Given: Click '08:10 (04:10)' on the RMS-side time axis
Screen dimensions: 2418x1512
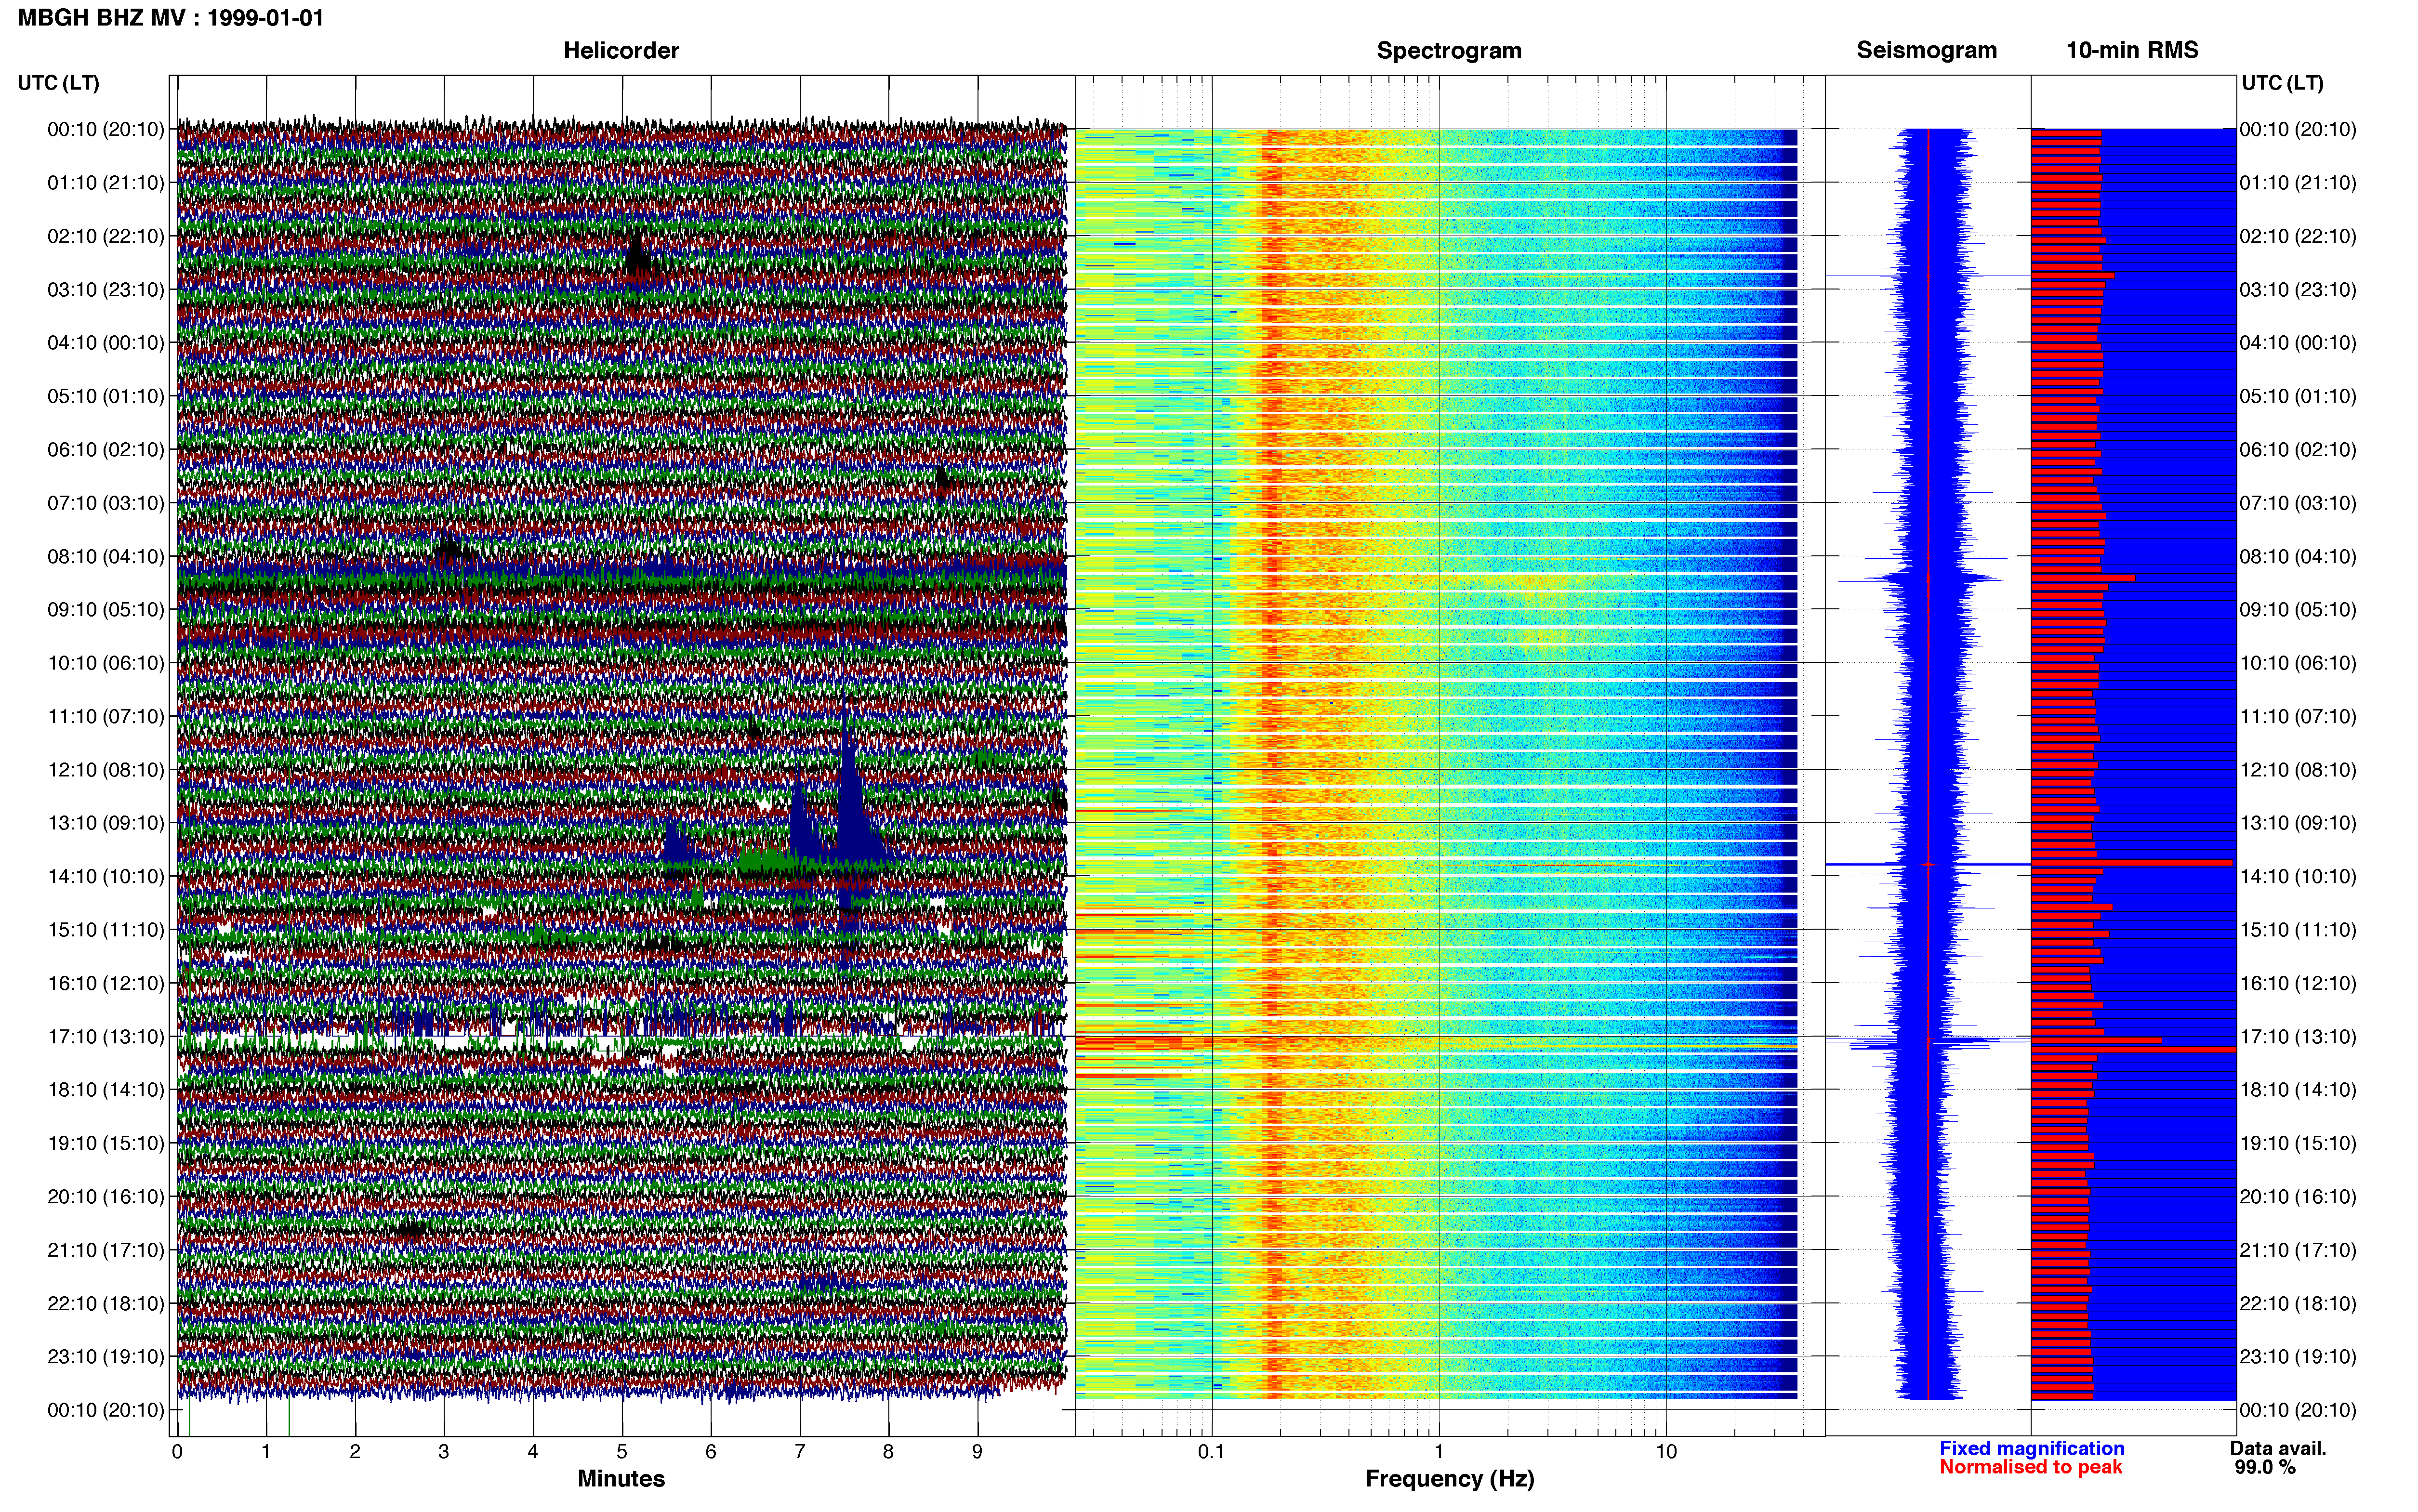Looking at the screenshot, I should tap(2298, 556).
